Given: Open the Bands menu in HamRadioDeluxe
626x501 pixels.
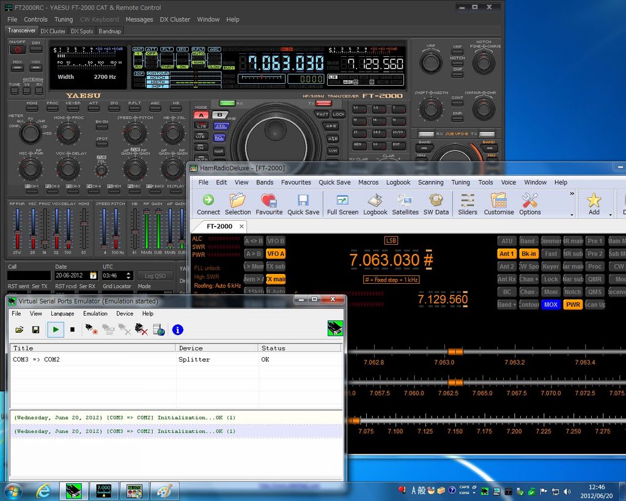Looking at the screenshot, I should [264, 182].
